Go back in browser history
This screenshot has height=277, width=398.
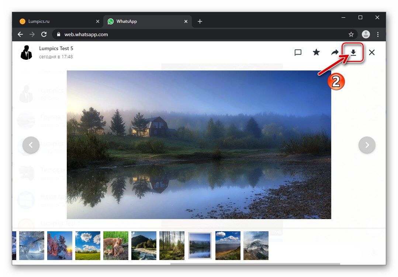click(x=20, y=34)
